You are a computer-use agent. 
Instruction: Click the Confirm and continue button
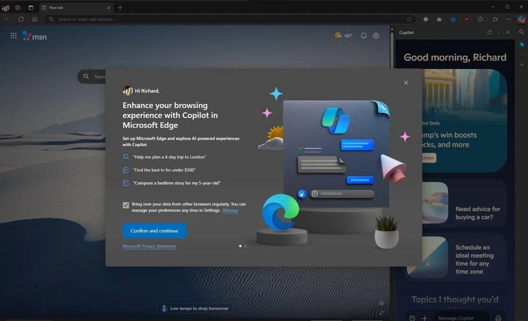[154, 231]
